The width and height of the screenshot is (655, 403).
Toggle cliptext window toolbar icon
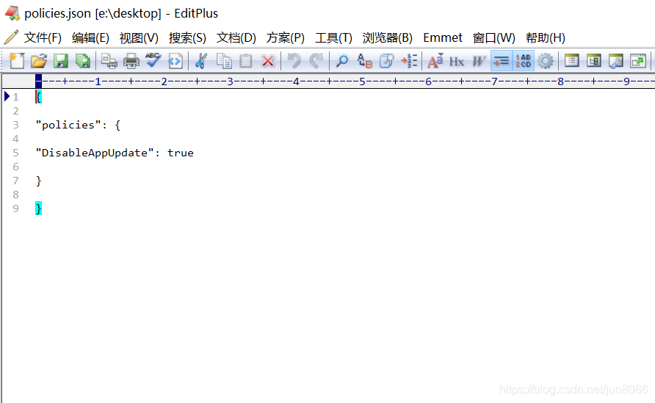(593, 61)
